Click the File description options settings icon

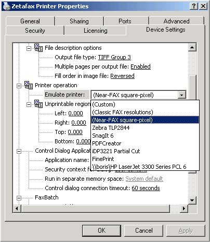tap(38, 48)
